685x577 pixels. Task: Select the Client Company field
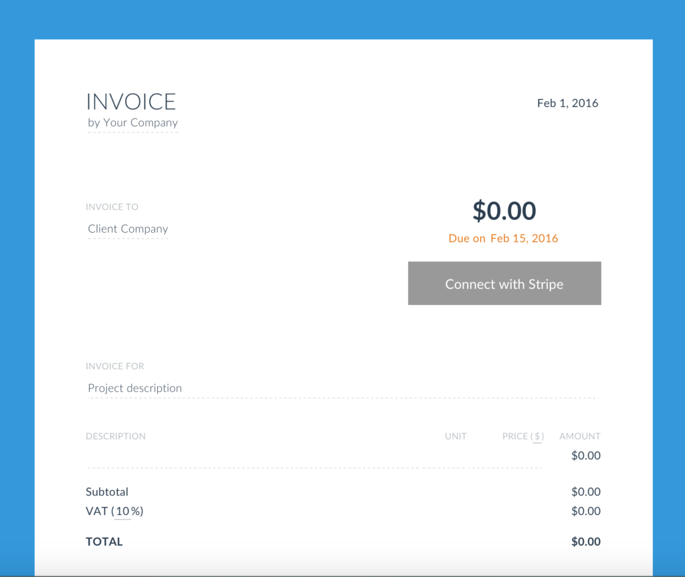coord(128,229)
